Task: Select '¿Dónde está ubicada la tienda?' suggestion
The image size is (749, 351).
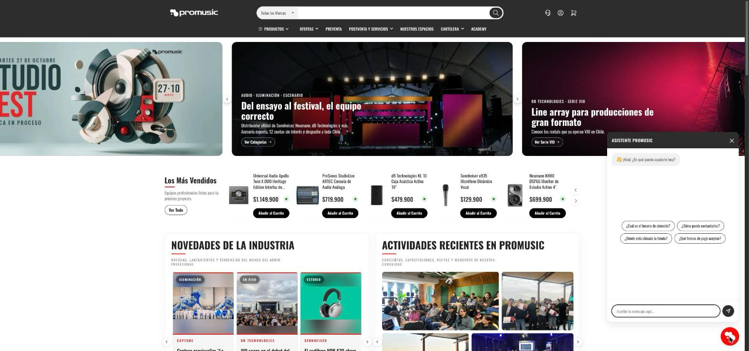Action: point(646,238)
